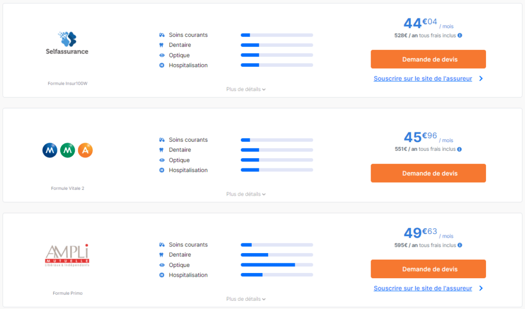Image resolution: width=525 pixels, height=309 pixels.
Task: Request a quote for the 44€04 offer
Action: pyautogui.click(x=428, y=59)
